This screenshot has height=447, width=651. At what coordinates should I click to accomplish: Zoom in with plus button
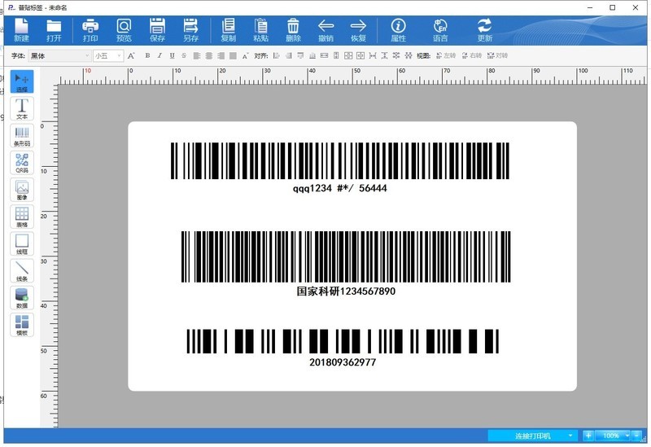pyautogui.click(x=588, y=436)
